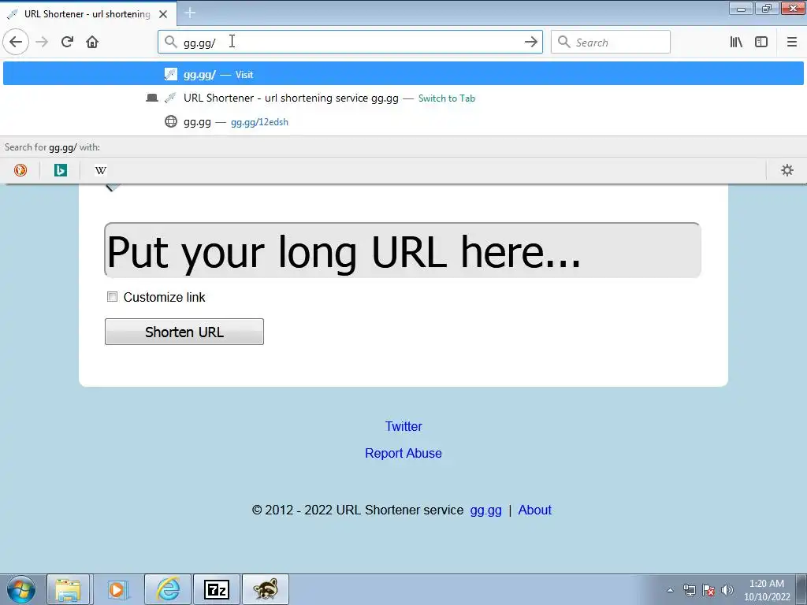Click the Put your long URL here field

tap(403, 251)
